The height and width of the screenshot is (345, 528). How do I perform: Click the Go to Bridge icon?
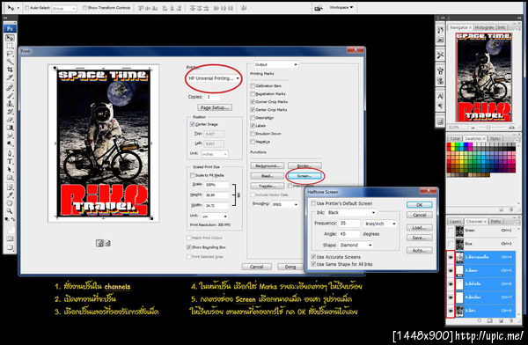(x=319, y=8)
